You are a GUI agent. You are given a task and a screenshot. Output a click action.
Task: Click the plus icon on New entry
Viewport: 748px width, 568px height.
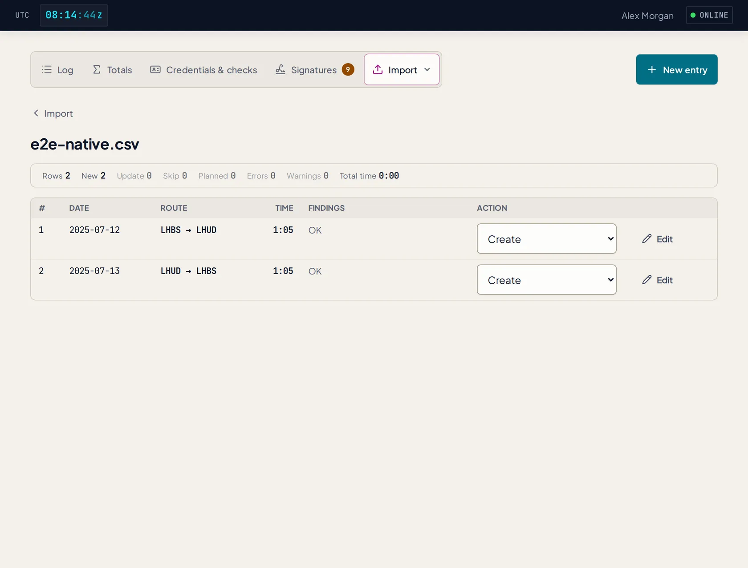[652, 69]
